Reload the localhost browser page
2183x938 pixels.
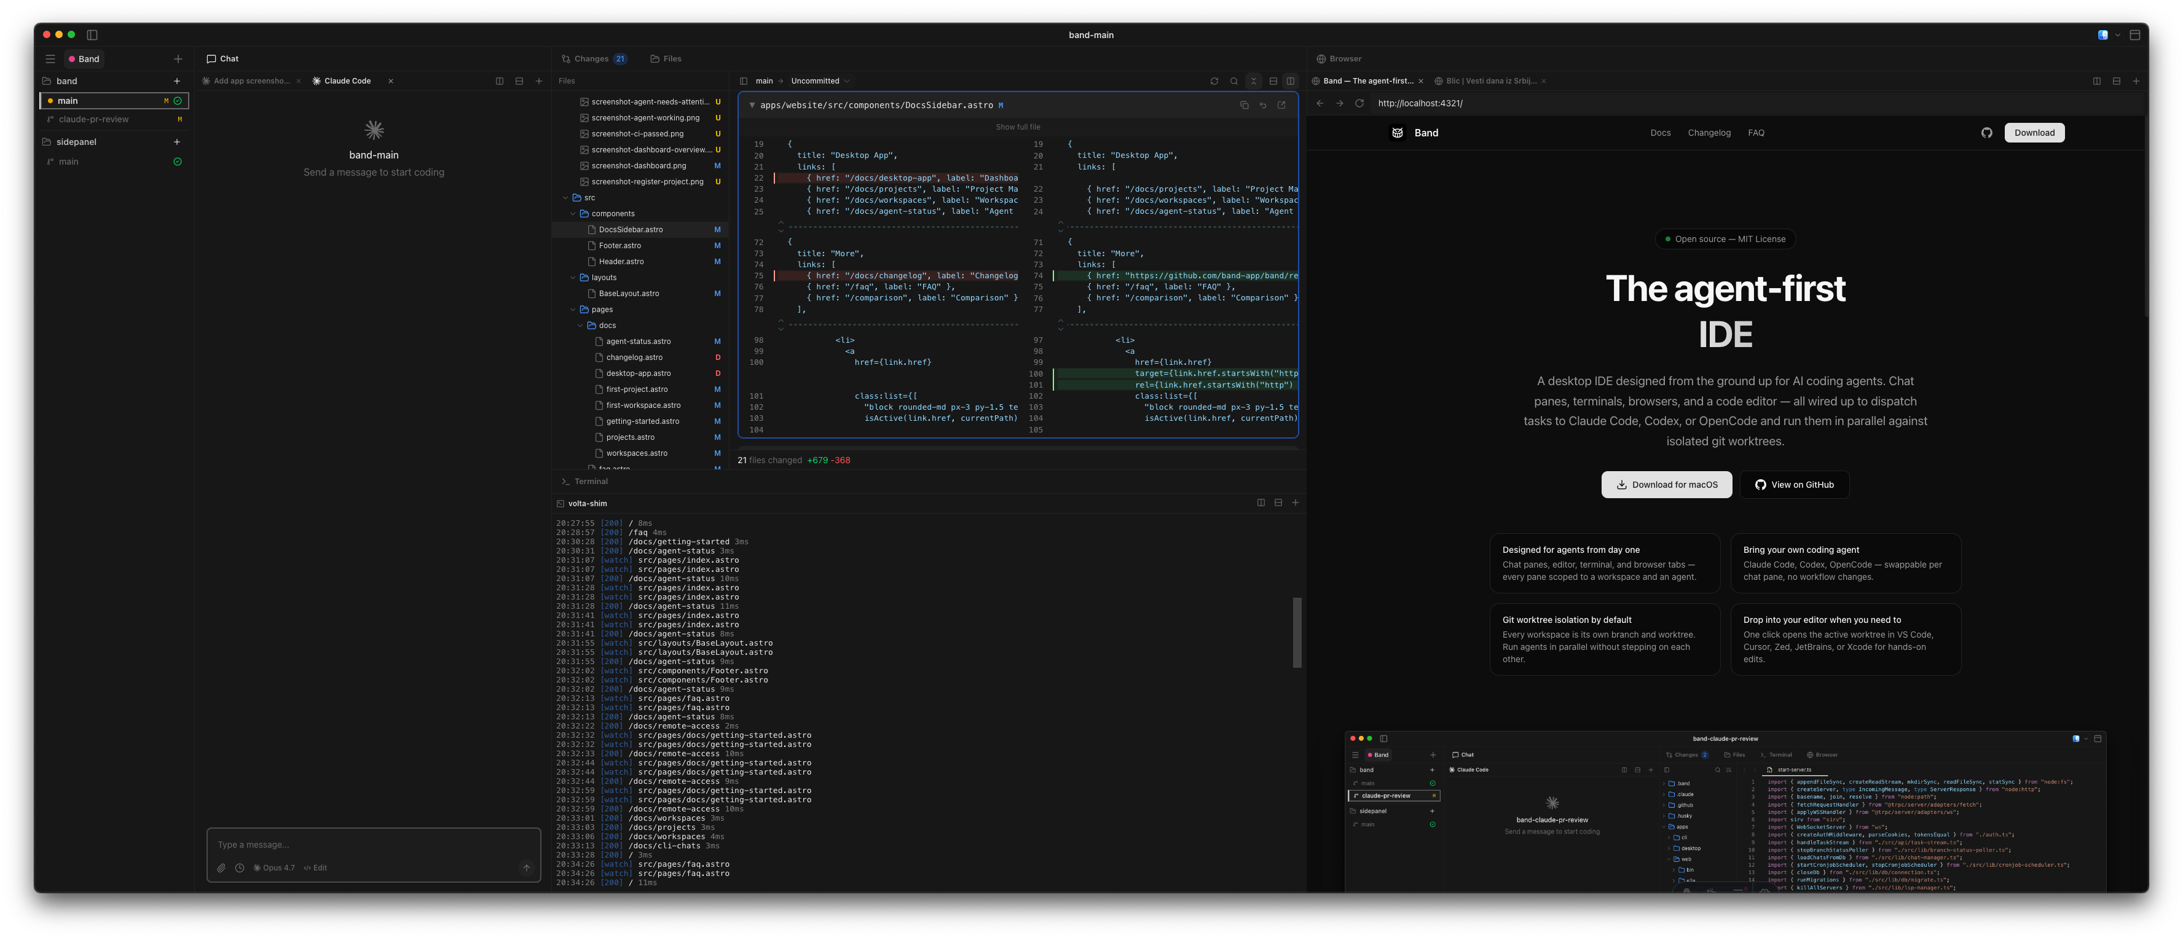pos(1359,103)
